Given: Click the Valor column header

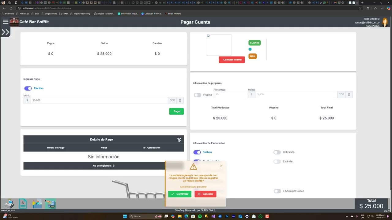Looking at the screenshot, I should coord(104,148).
